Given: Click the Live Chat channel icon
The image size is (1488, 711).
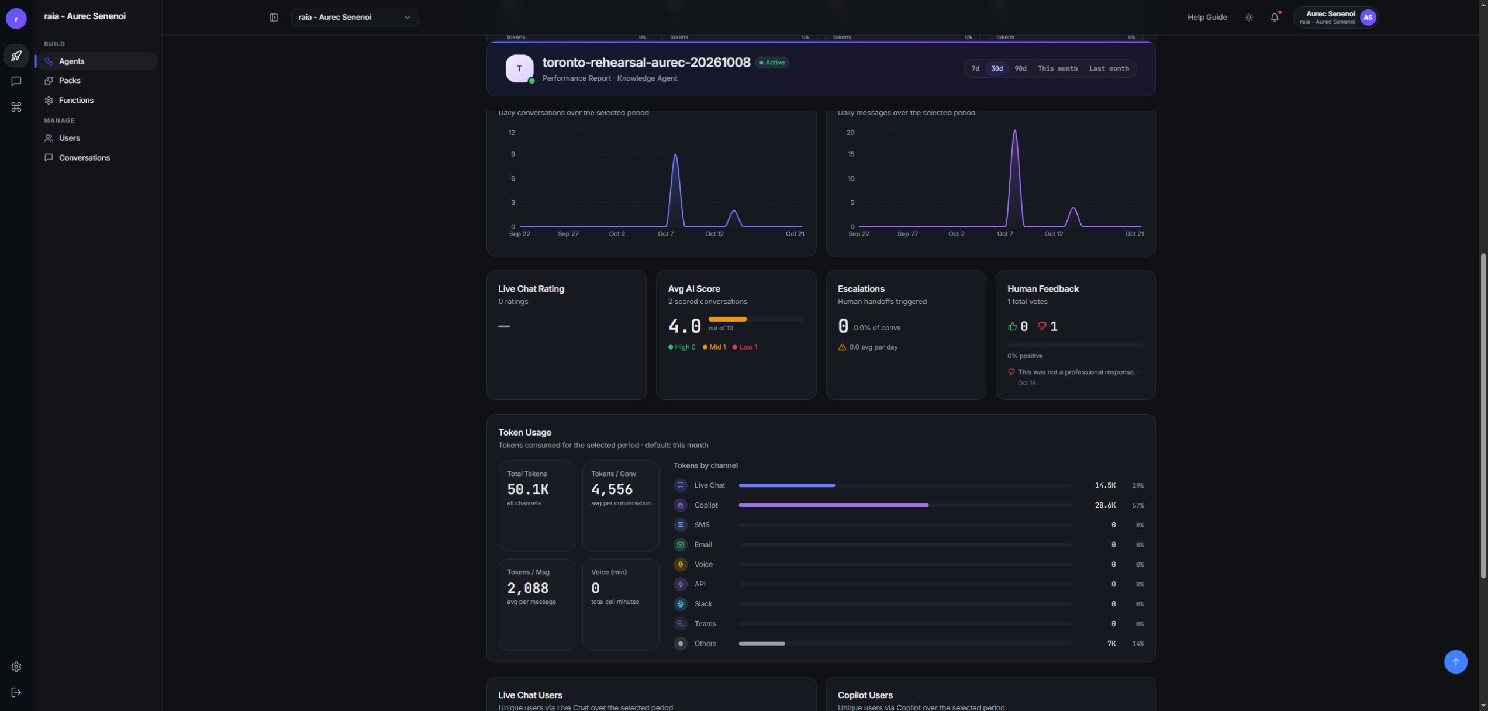Looking at the screenshot, I should (680, 485).
